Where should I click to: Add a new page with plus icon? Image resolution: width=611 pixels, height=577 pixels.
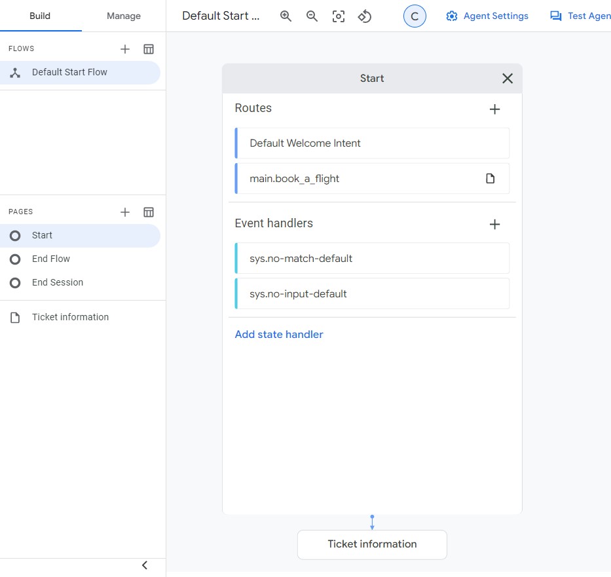click(x=125, y=212)
